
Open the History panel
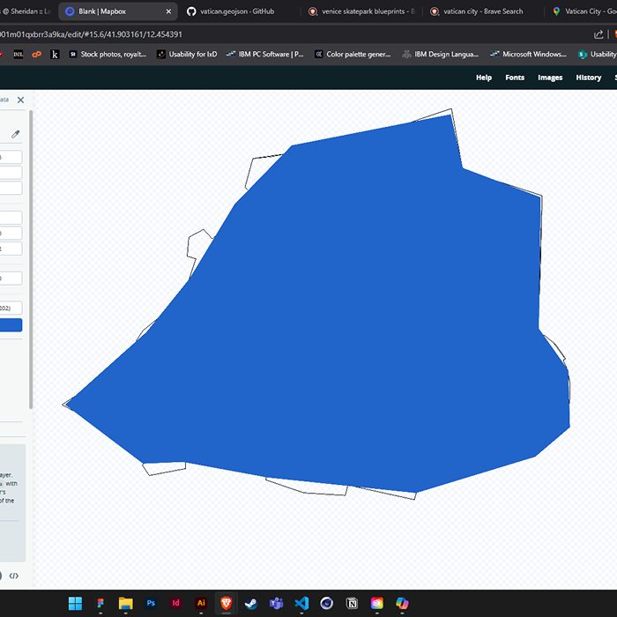pos(589,78)
